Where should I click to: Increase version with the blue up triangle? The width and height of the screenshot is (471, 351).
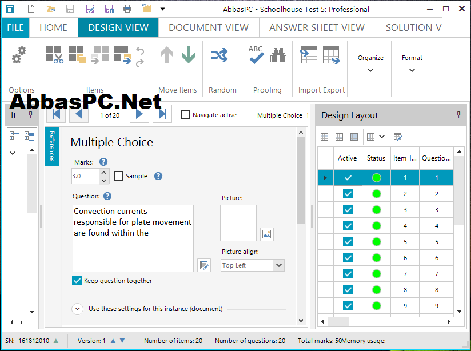tap(113, 341)
